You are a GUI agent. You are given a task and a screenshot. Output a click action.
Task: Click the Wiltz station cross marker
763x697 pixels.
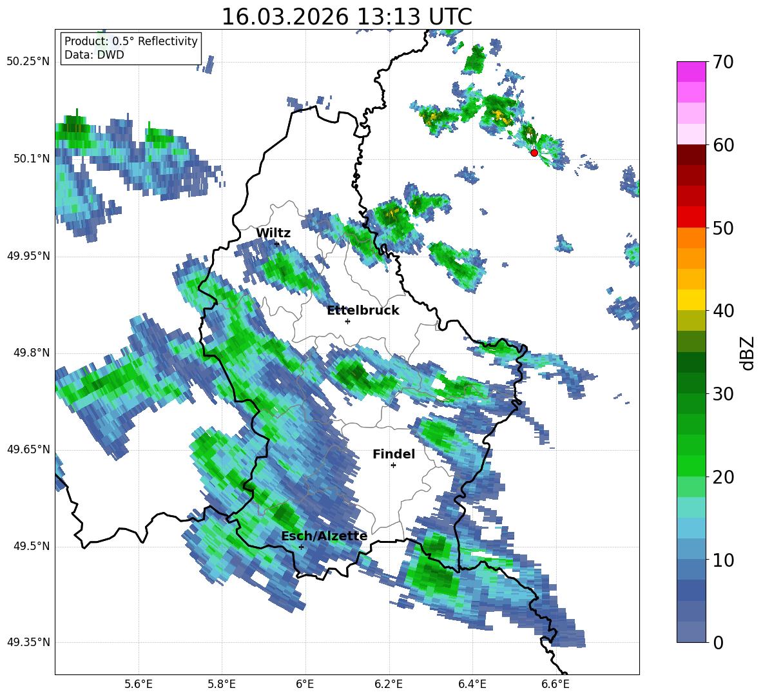click(277, 244)
